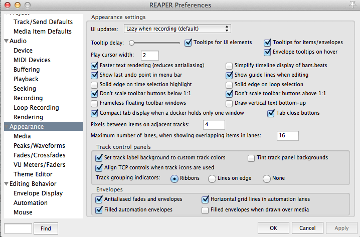Click the pin icon in title bar
The image size is (360, 237).
coord(352,5)
